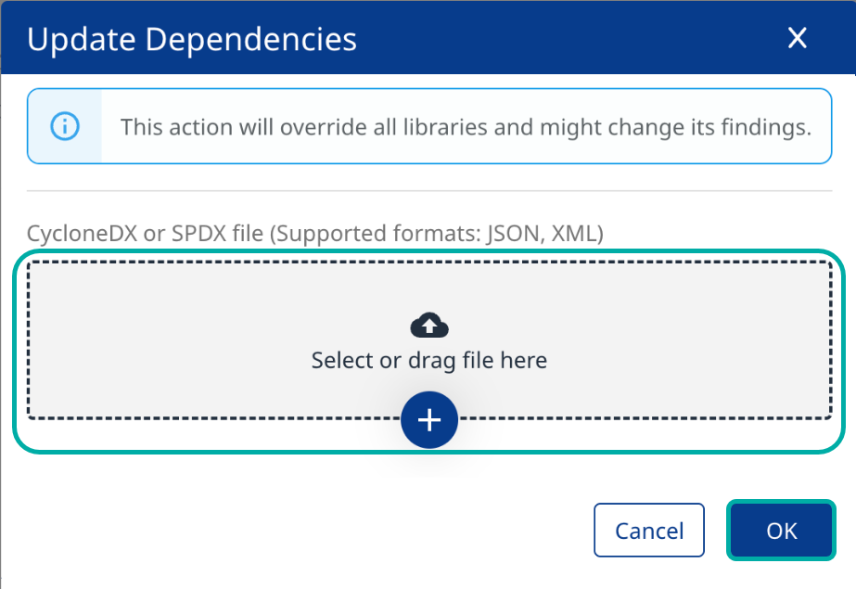This screenshot has height=589, width=856.
Task: Click the blue dialog header bar
Action: 556,38
